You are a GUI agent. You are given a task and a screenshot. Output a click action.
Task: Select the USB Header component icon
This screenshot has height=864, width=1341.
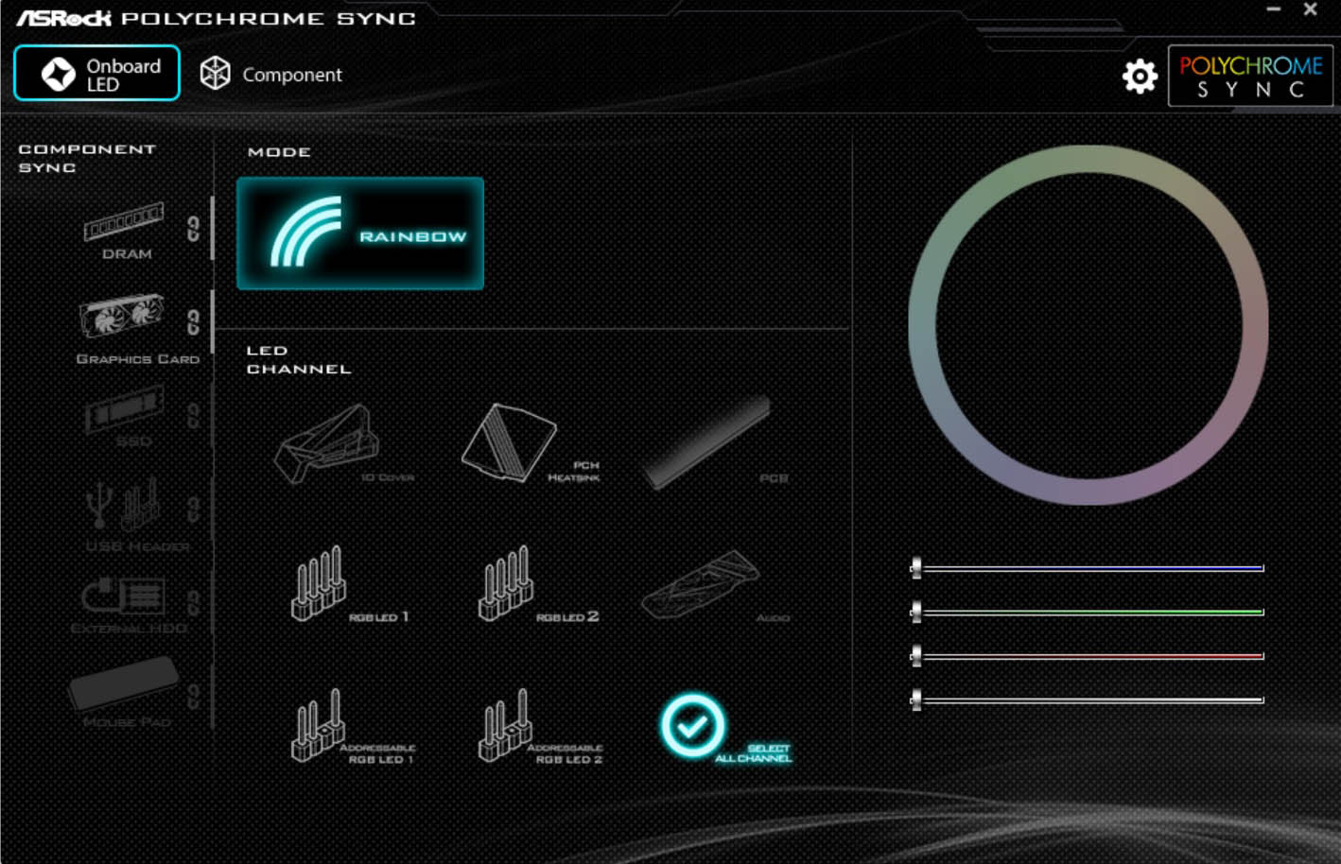(123, 504)
